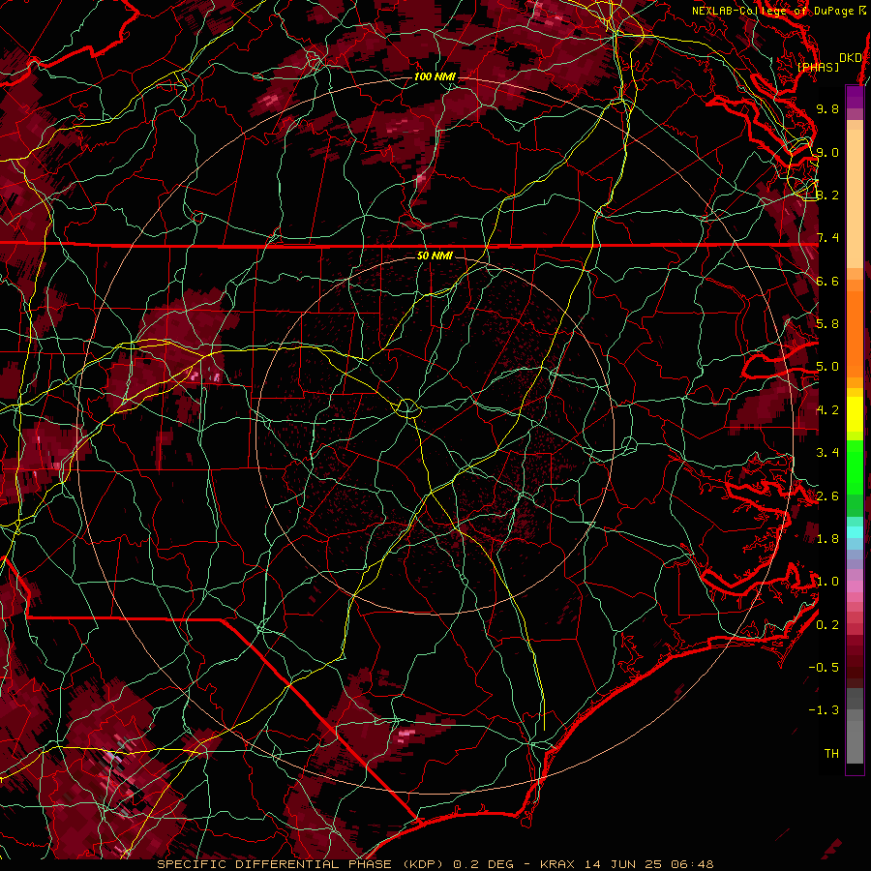
Task: Click the pink segment of the color bar
Action: click(855, 586)
